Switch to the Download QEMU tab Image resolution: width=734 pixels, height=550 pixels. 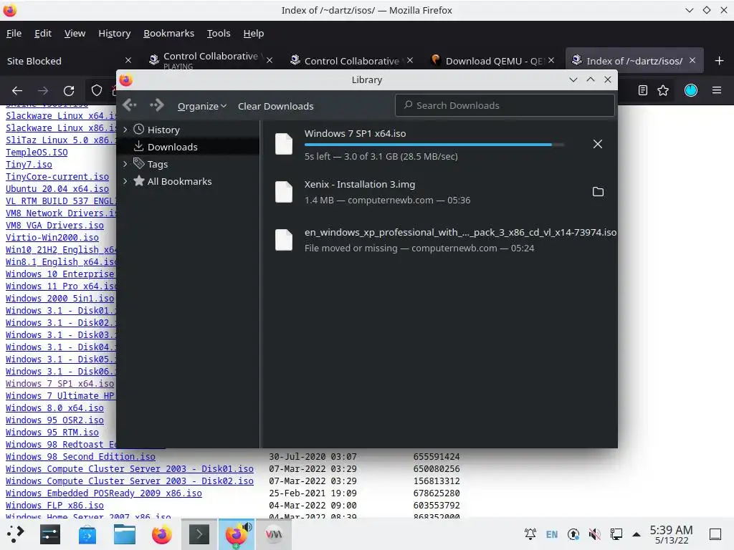tap(493, 61)
